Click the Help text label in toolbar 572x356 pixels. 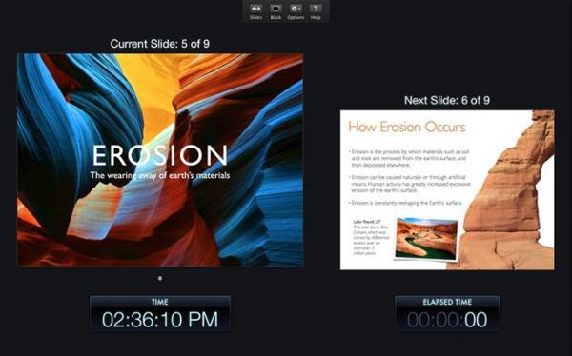point(316,17)
